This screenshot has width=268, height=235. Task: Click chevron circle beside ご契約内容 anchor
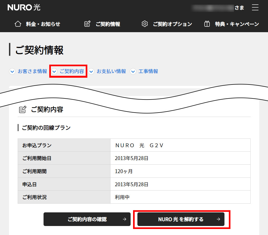54,71
